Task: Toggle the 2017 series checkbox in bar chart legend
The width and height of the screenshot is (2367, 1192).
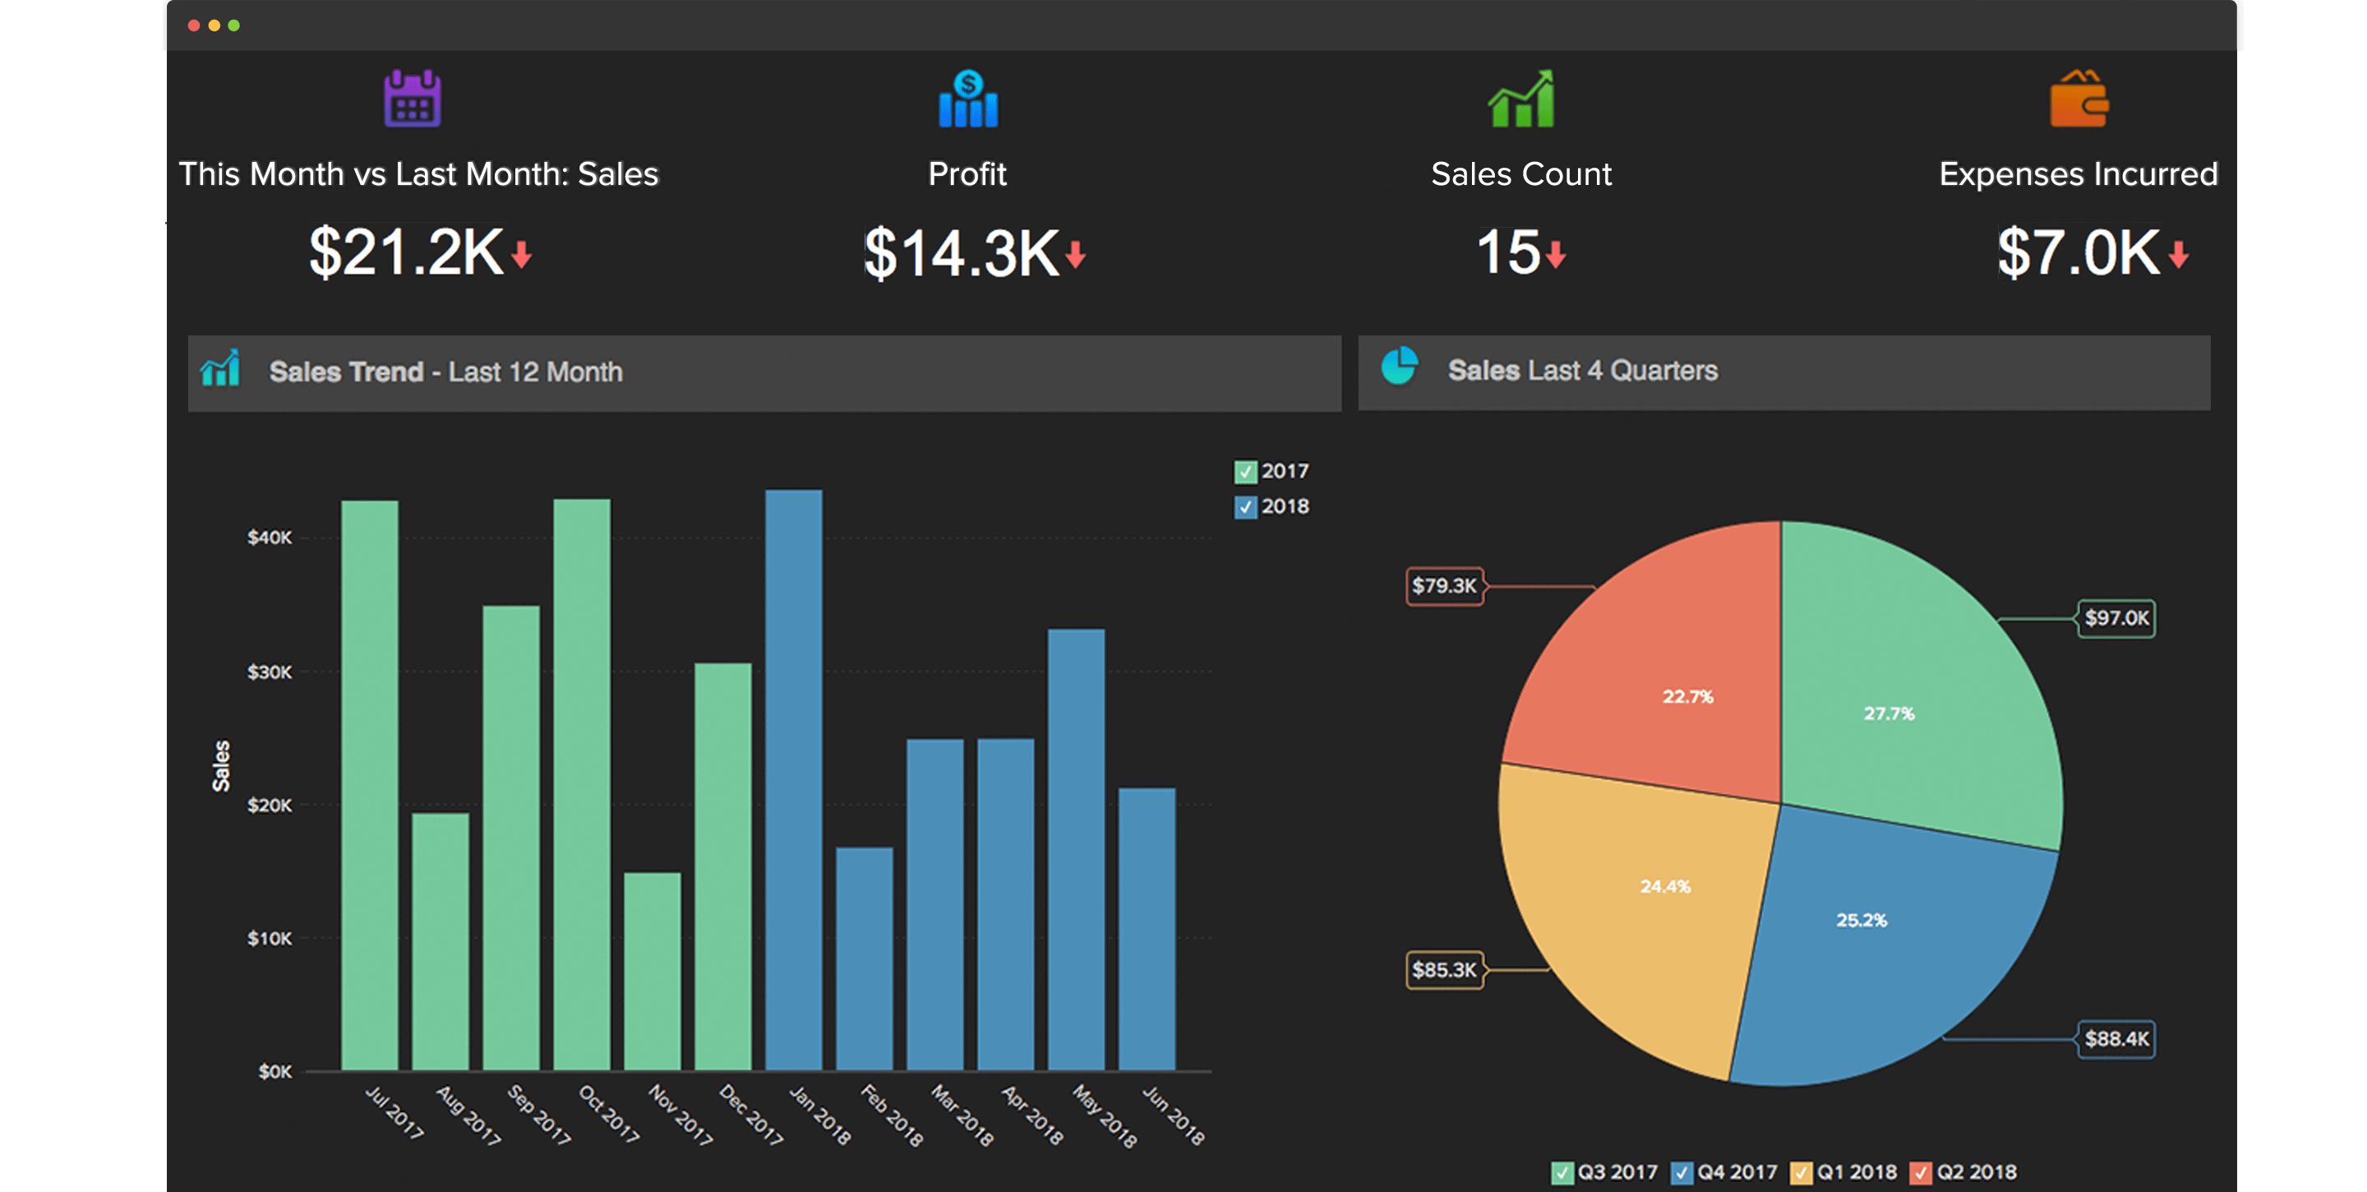Action: point(1247,472)
